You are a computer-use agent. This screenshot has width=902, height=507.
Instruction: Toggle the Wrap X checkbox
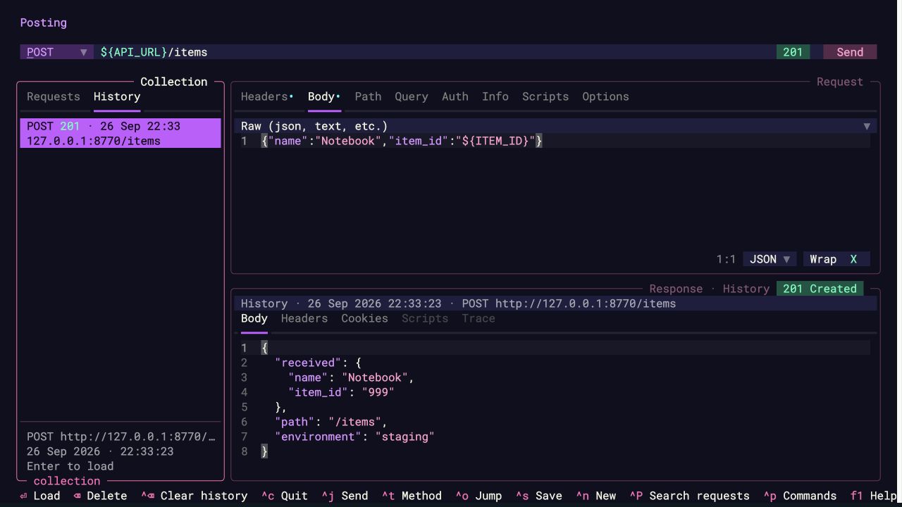pyautogui.click(x=836, y=259)
